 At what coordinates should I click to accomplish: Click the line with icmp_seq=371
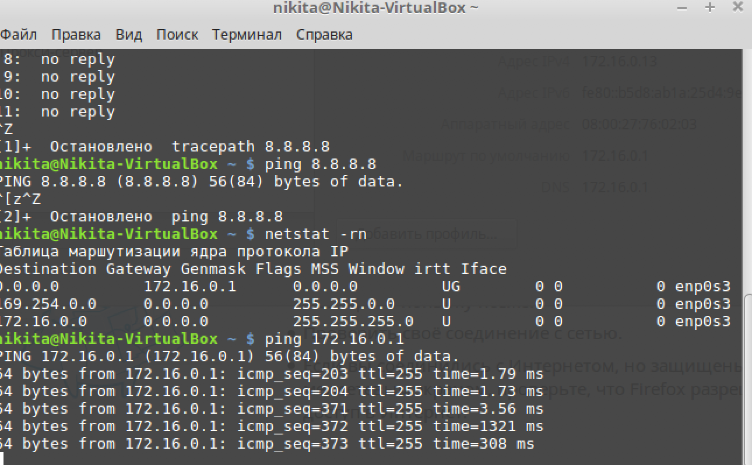[x=272, y=408]
